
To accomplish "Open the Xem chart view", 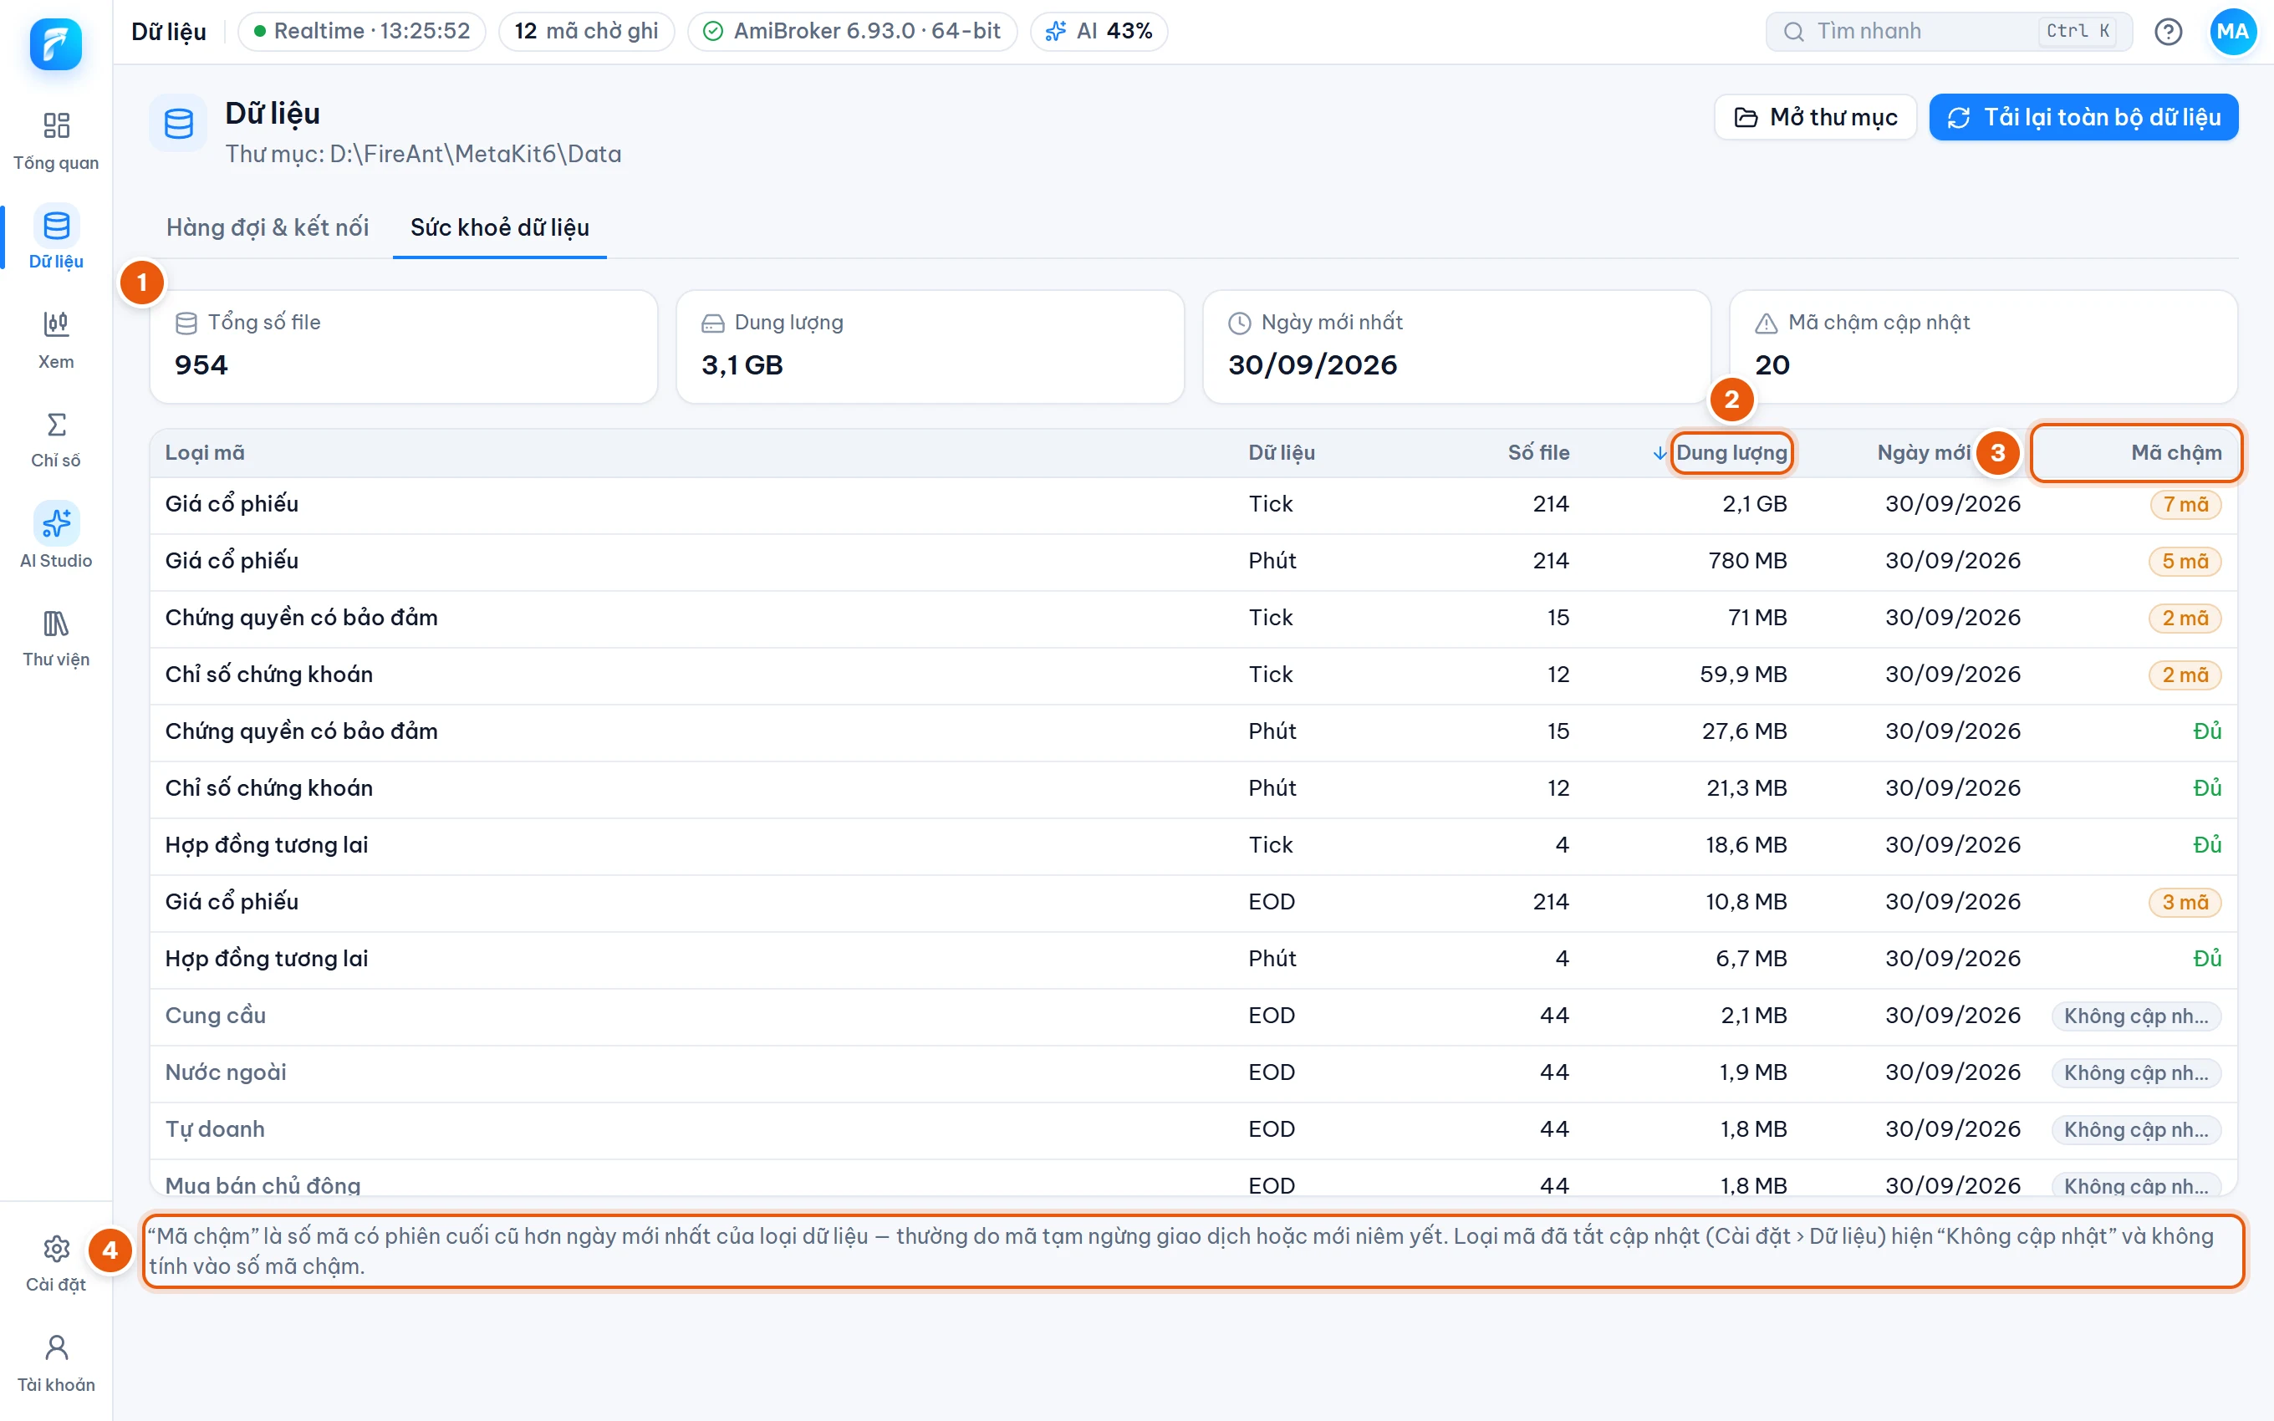I will [55, 340].
